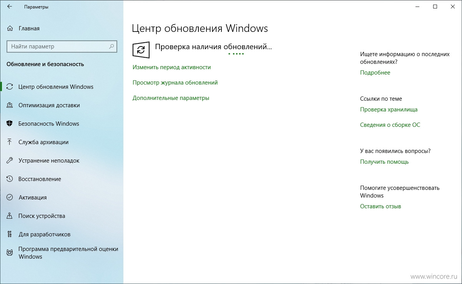The image size is (462, 284).
Task: Click Сведения о сборке ОС link
Action: coord(390,125)
